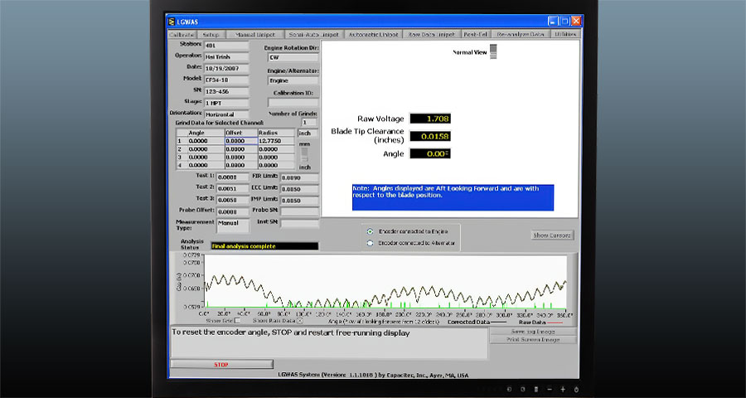Select the Offset cell in grind row 1
This screenshot has height=398, width=746.
point(240,141)
